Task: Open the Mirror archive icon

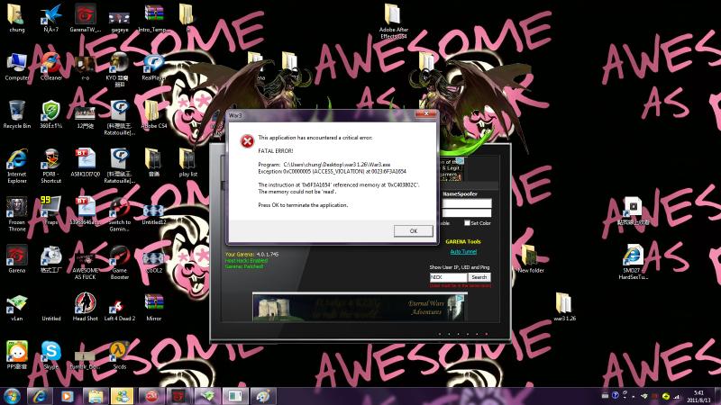Action: coord(153,308)
